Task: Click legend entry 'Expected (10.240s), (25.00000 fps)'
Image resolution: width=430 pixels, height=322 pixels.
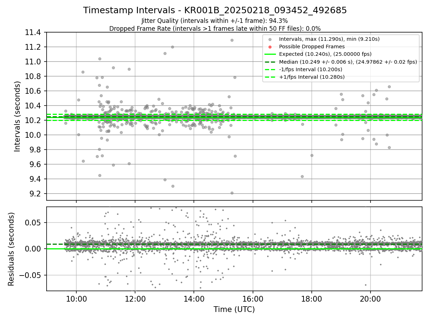Action: [x=325, y=54]
